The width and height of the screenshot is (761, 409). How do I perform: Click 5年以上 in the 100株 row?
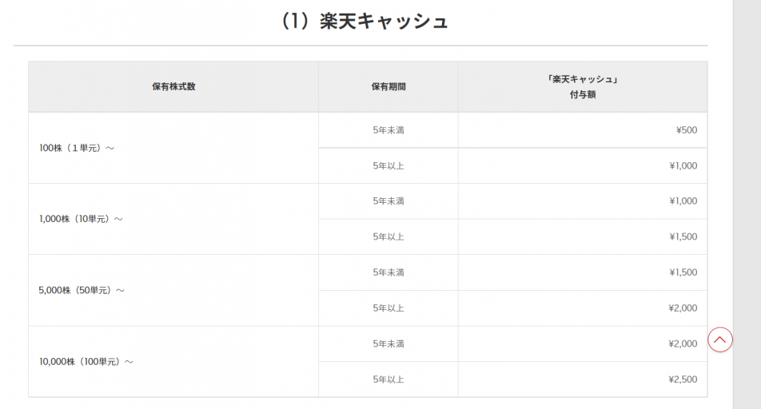point(388,166)
